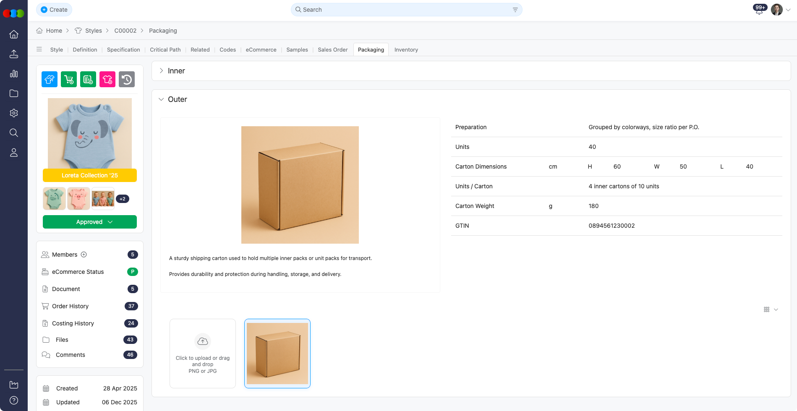This screenshot has width=797, height=411.
Task: Expand the Inner packaging section
Action: tap(161, 70)
